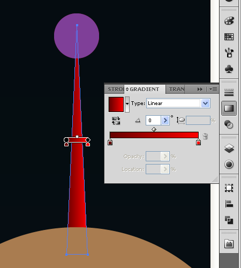The width and height of the screenshot is (241, 268).
Task: Open the Symbols club icon panel
Action: (x=229, y=69)
